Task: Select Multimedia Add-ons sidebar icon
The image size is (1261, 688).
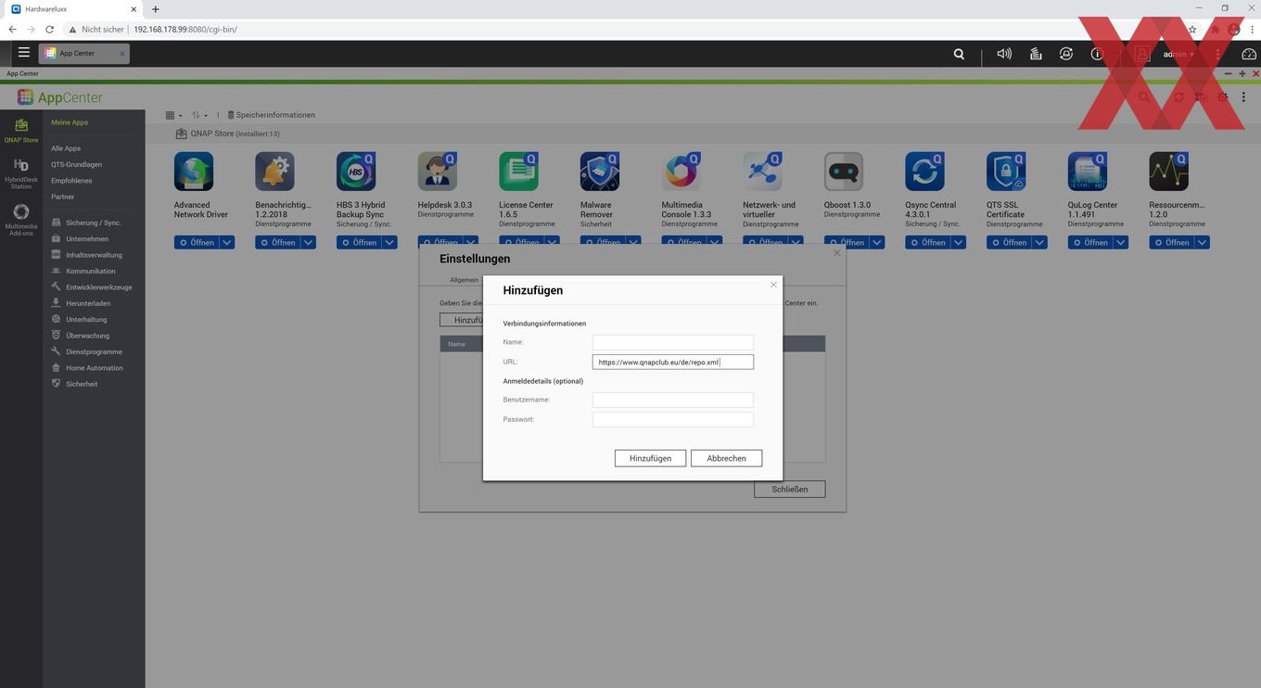Action: pyautogui.click(x=21, y=220)
